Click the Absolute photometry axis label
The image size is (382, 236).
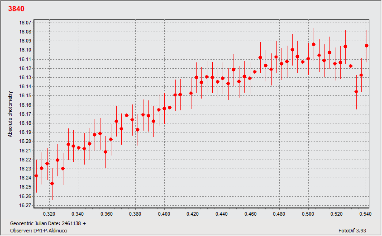click(x=10, y=114)
